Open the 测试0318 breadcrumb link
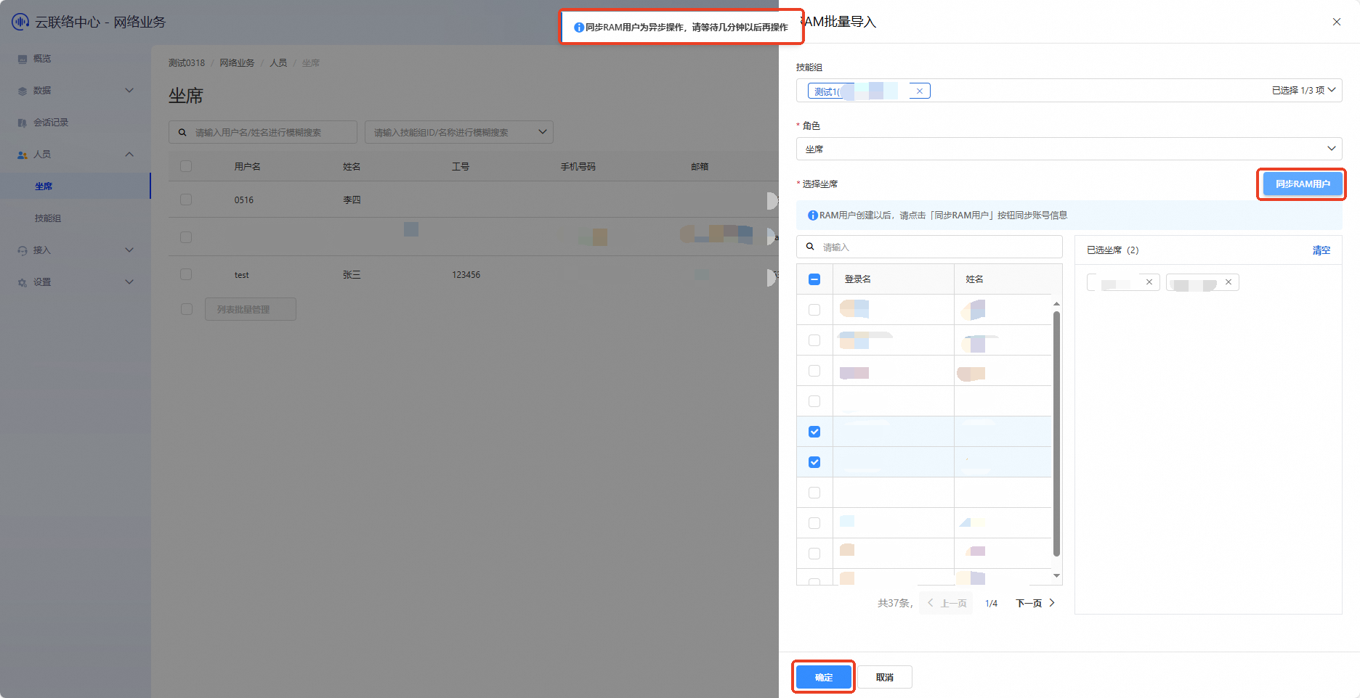Image resolution: width=1360 pixels, height=698 pixels. (187, 63)
